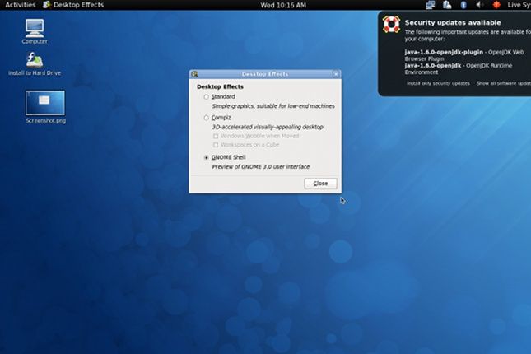Toggle Windows Wobble when Moved checkbox

tap(216, 136)
